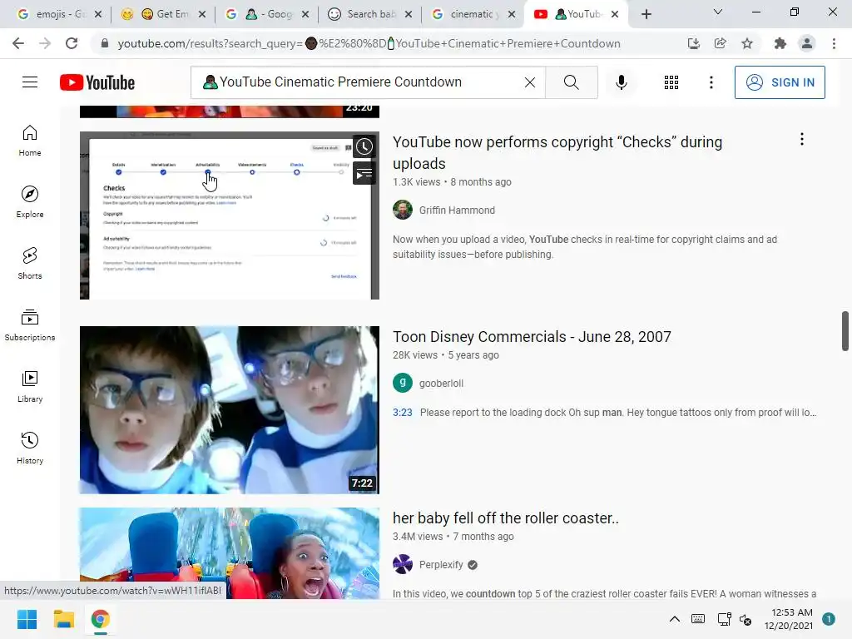This screenshot has height=639, width=852.
Task: Bookmark this page with the star
Action: point(747,43)
